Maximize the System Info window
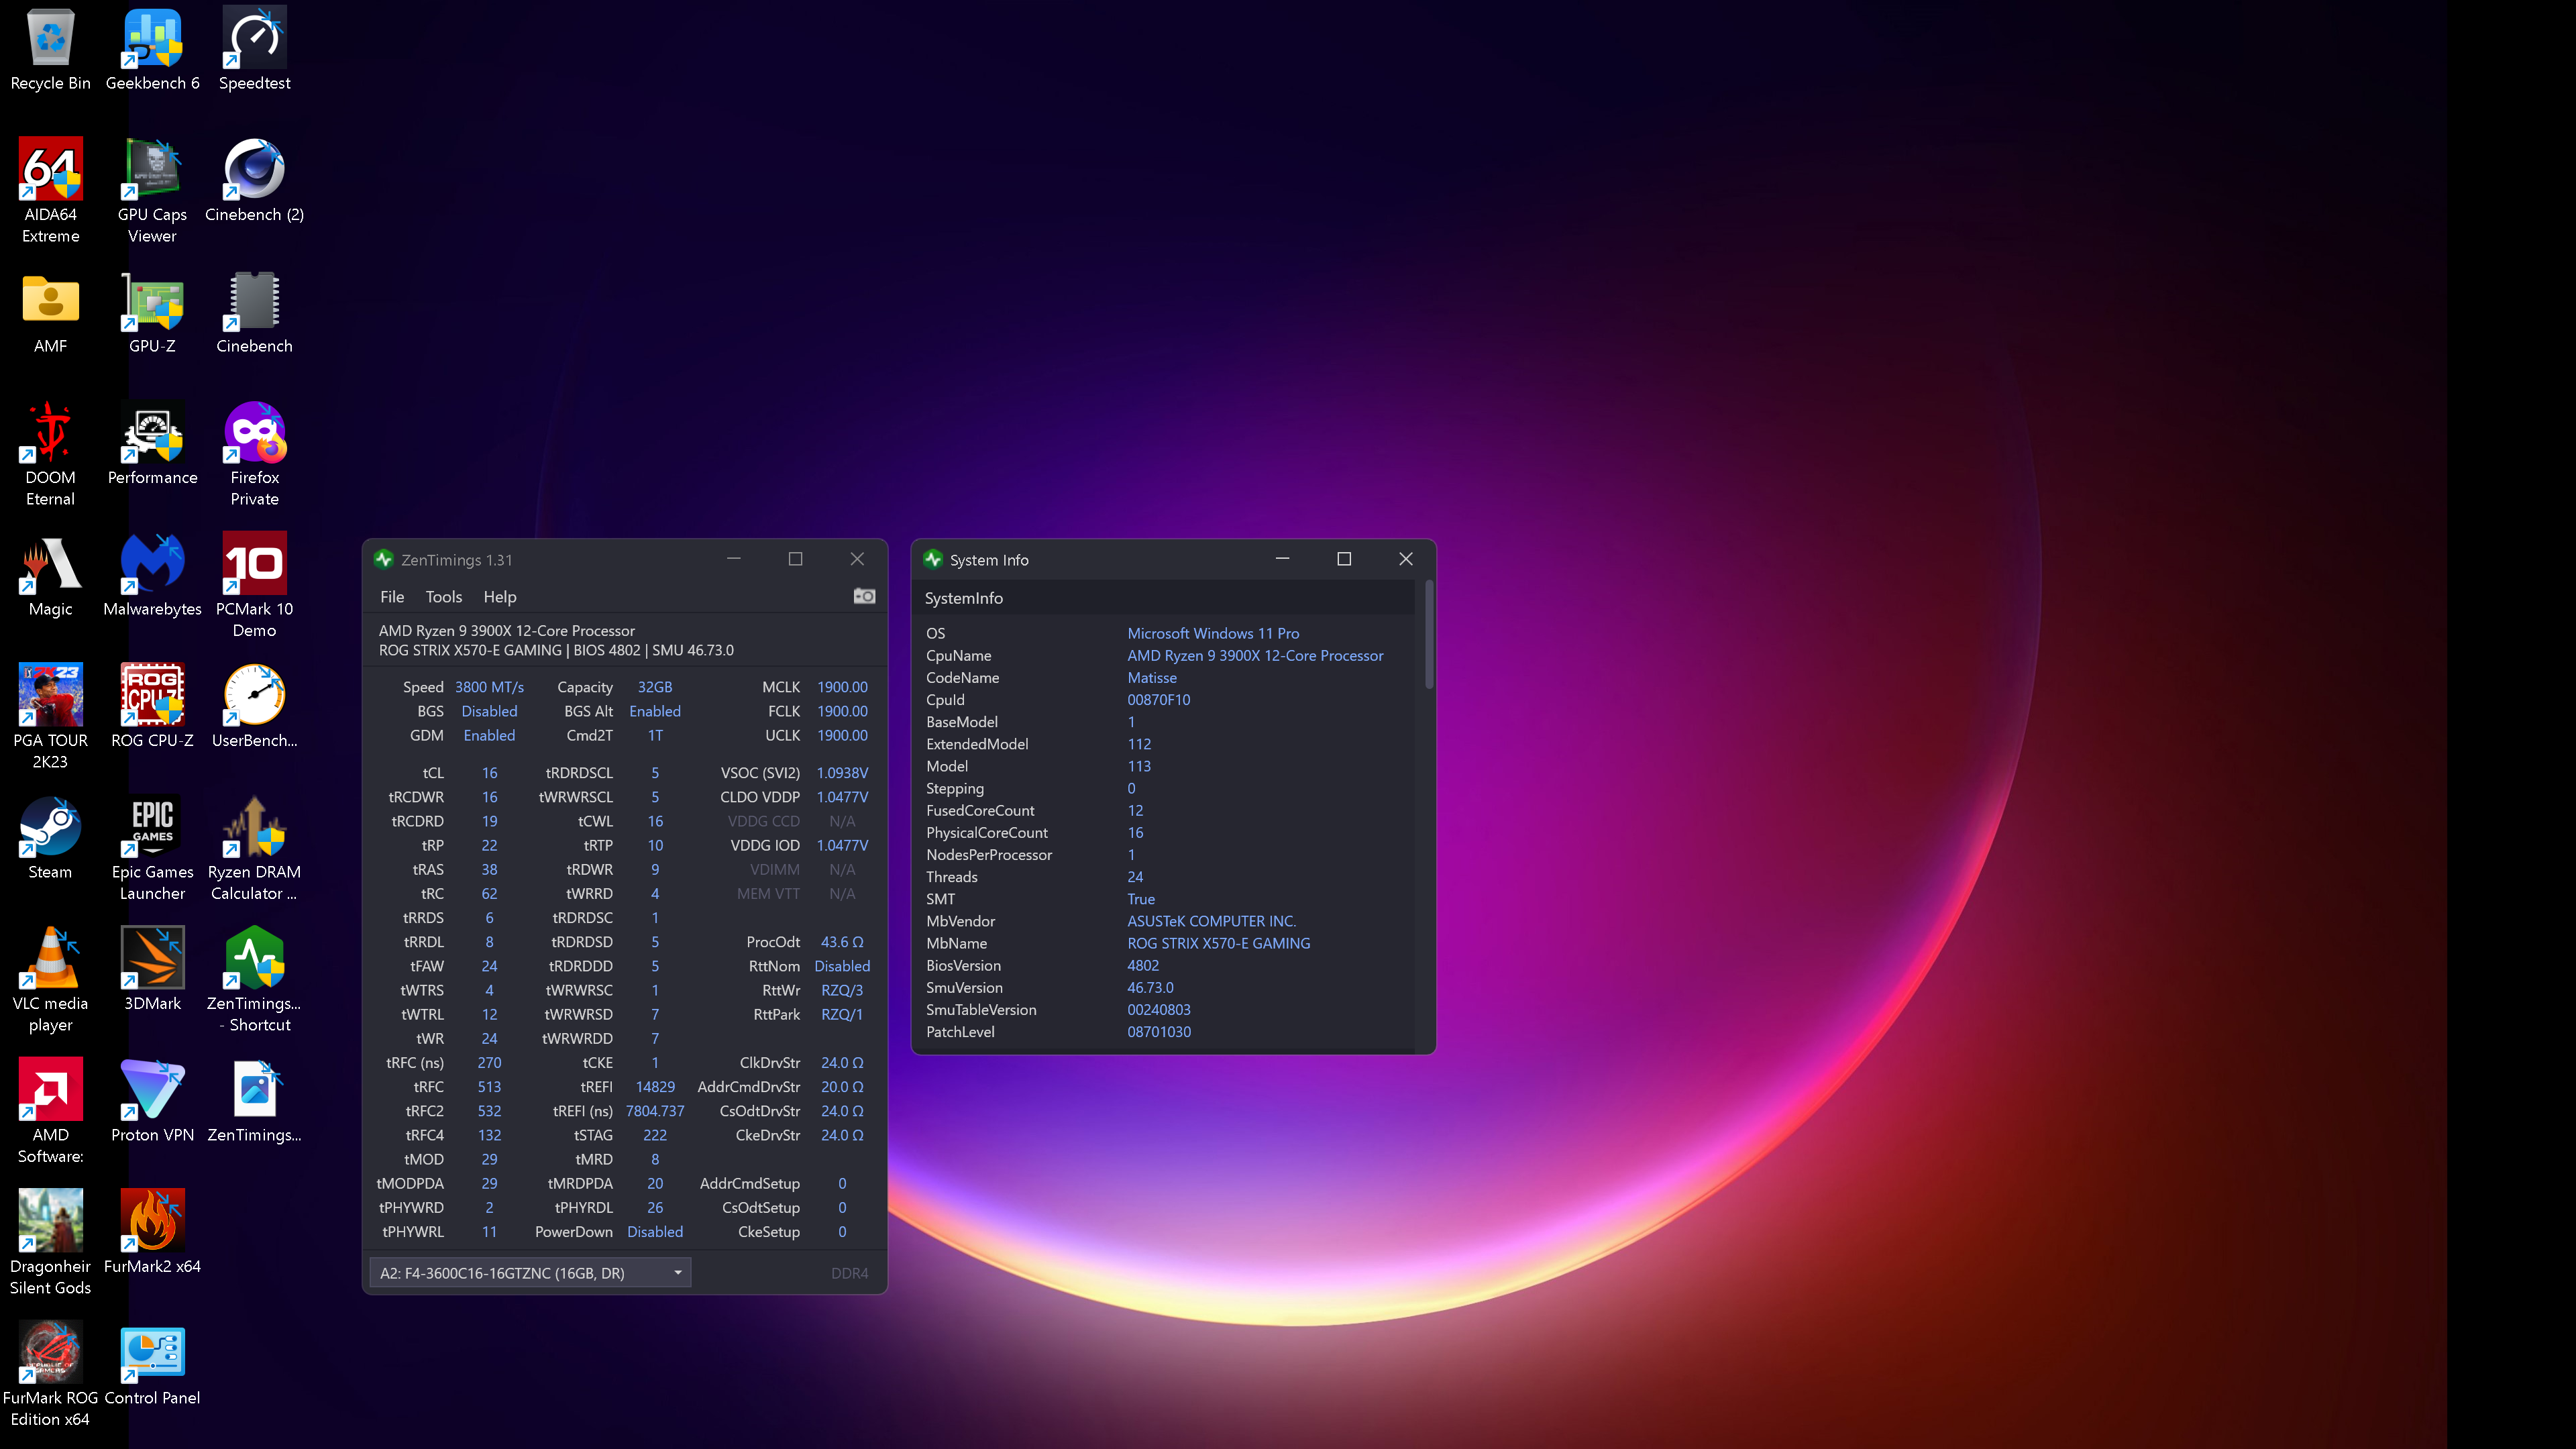This screenshot has height=1449, width=2576. [x=1344, y=559]
